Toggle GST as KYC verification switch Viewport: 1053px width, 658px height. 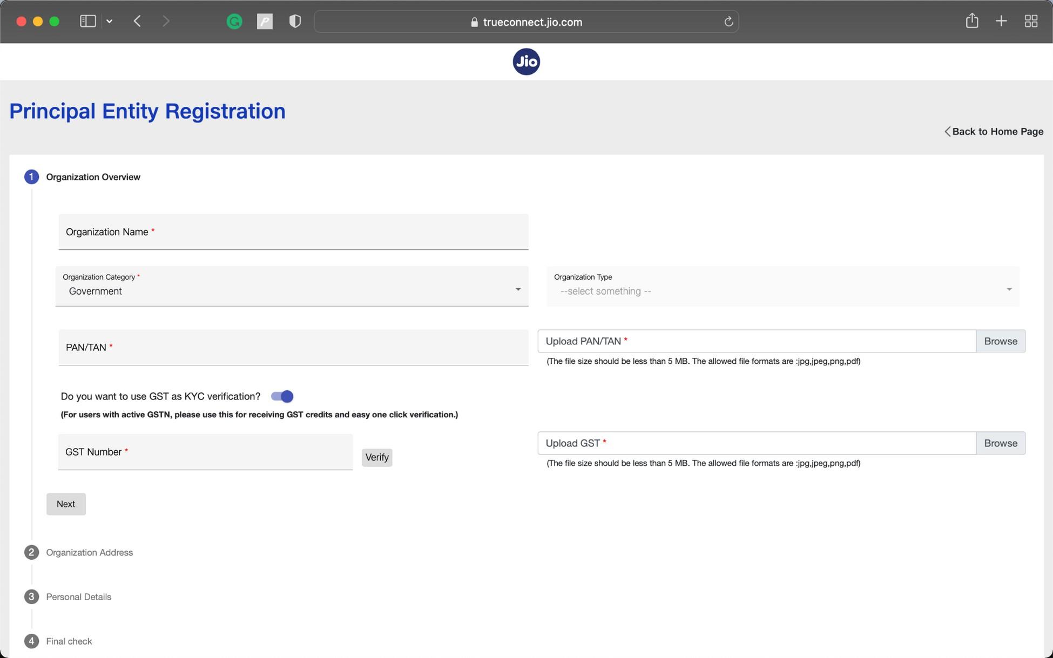click(282, 397)
